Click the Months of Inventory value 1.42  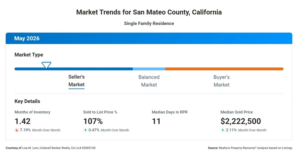(23, 121)
